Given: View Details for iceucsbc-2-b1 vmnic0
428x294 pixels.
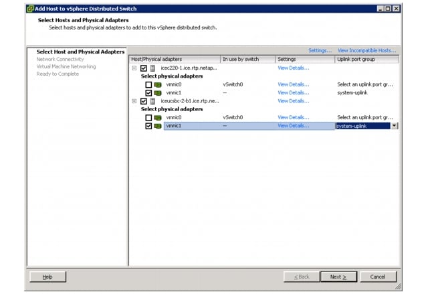Looking at the screenshot, I should [294, 117].
